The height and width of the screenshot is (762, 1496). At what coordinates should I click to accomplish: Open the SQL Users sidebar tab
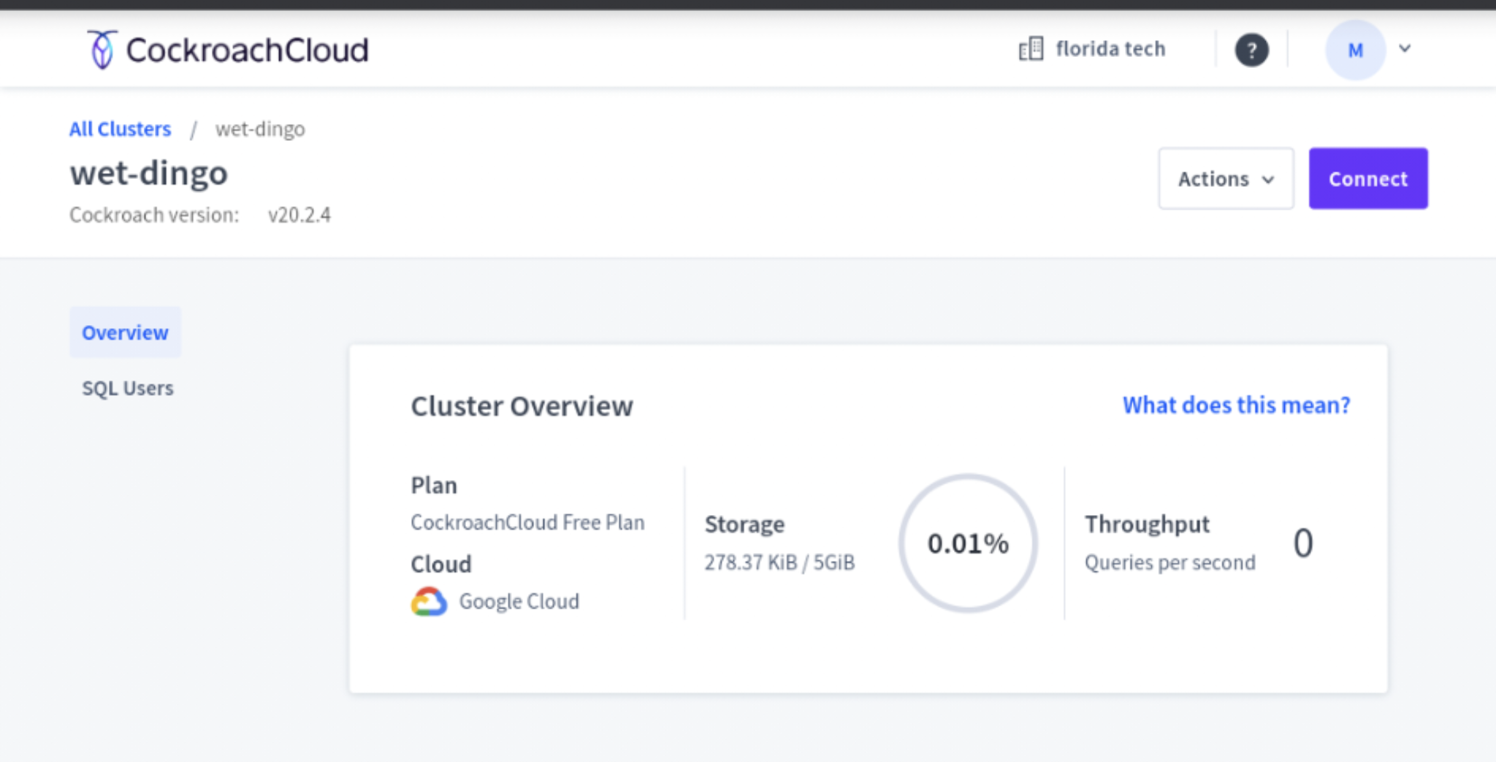click(127, 388)
